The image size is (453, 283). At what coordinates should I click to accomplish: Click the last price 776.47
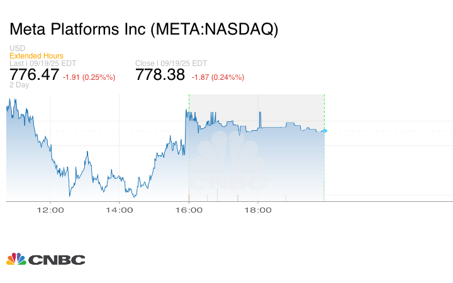click(35, 75)
